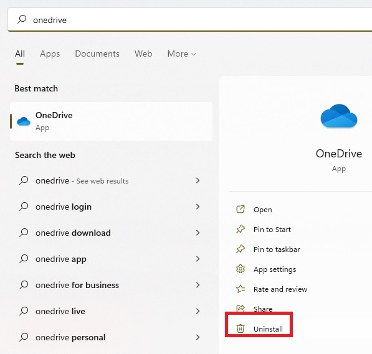Click search icon beside 'onedrive live'
This screenshot has height=354, width=372.
pyautogui.click(x=24, y=311)
